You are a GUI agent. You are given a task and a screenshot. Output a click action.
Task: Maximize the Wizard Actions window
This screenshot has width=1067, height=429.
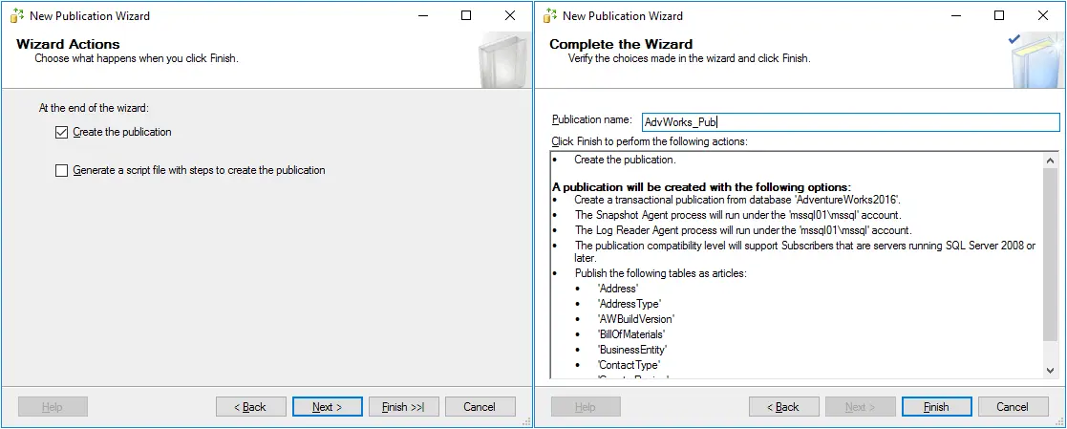(x=466, y=15)
